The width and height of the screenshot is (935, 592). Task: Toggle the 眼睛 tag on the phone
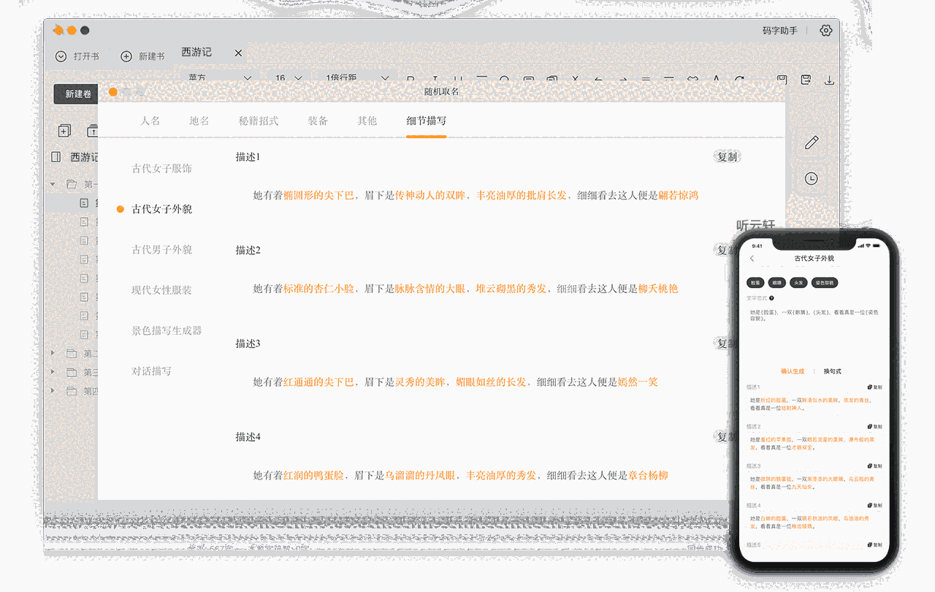click(x=776, y=282)
